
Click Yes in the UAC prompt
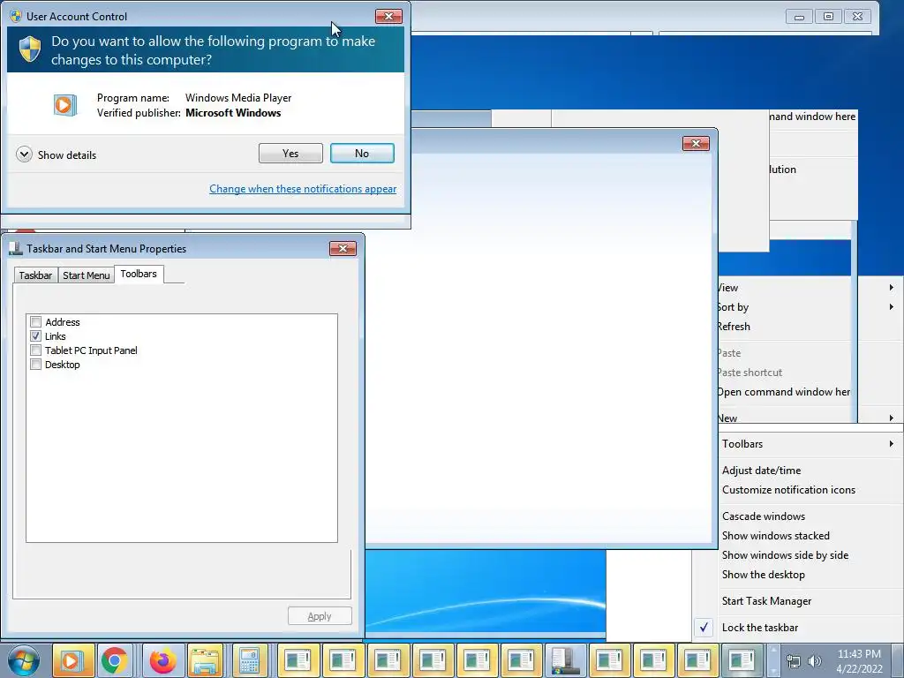[290, 154]
